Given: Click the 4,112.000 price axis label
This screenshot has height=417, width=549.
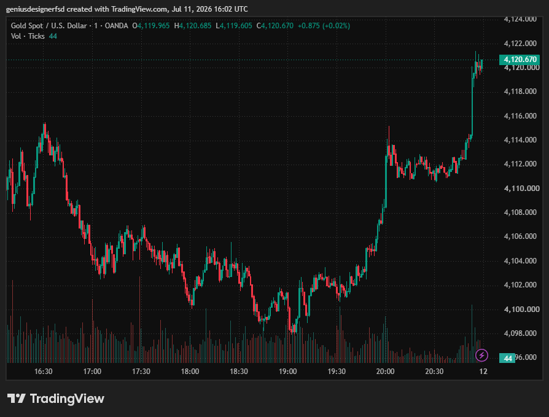Looking at the screenshot, I should [520, 164].
